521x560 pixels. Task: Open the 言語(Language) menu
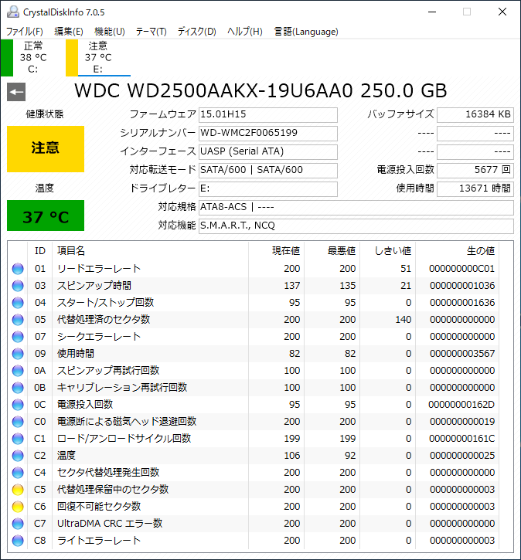306,32
